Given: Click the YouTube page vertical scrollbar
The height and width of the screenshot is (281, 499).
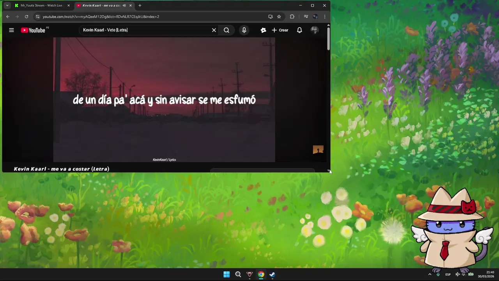Looking at the screenshot, I should pos(329,38).
